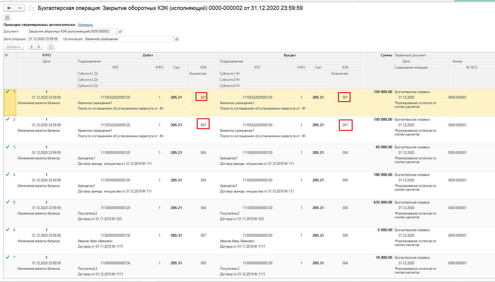Click debit subconto Покупатель2 in entry 5
This screenshot has height=282, width=495.
(87, 213)
